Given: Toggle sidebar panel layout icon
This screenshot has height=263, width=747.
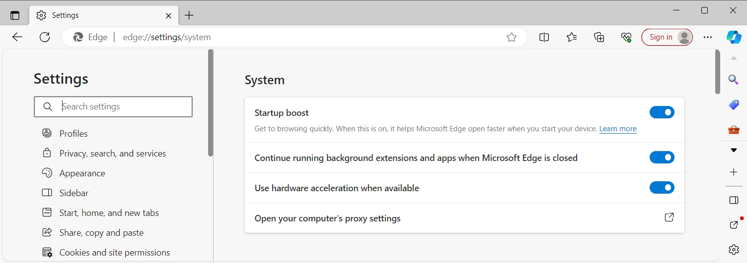Looking at the screenshot, I should tap(734, 200).
